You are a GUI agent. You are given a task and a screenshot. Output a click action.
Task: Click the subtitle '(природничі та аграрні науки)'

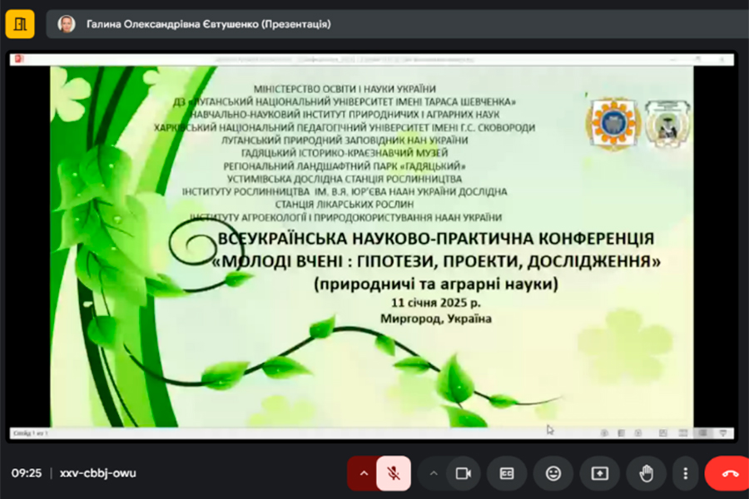point(435,284)
